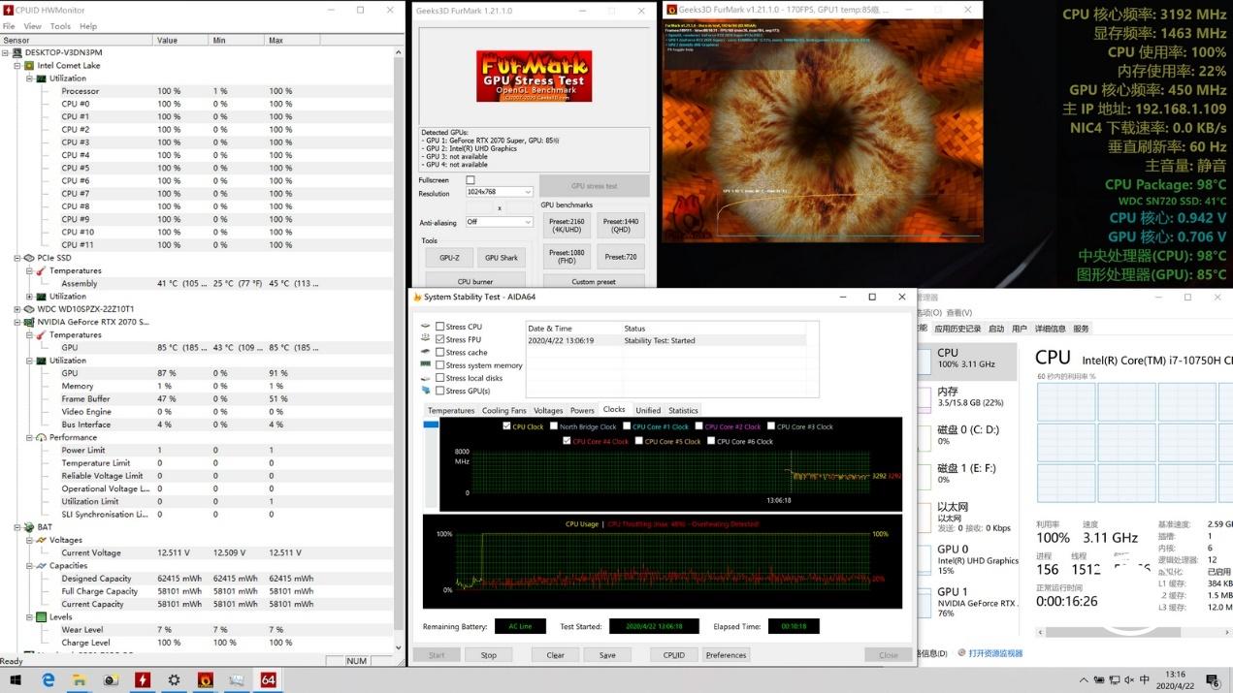The height and width of the screenshot is (693, 1233).
Task: Click the GPU-Z button in FurMark
Action: click(448, 258)
